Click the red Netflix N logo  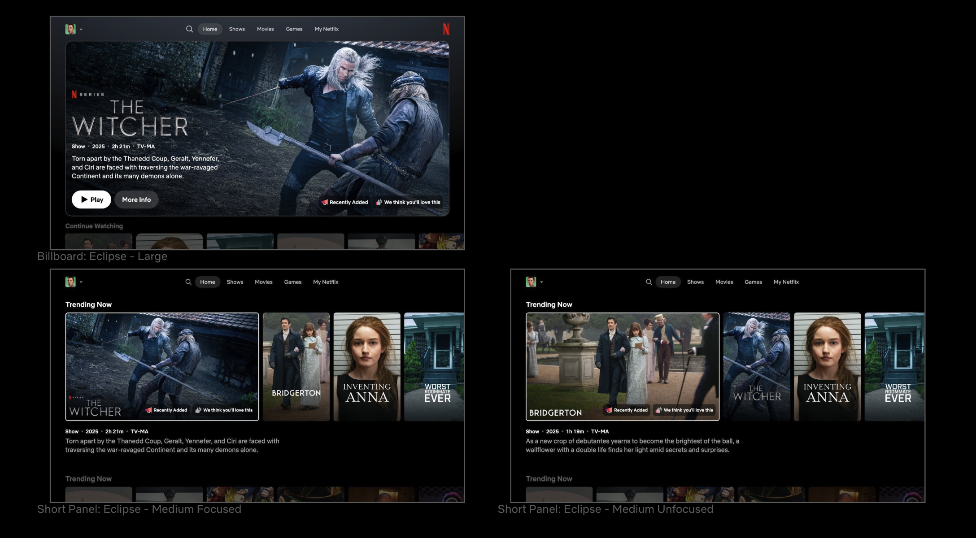[x=446, y=29]
